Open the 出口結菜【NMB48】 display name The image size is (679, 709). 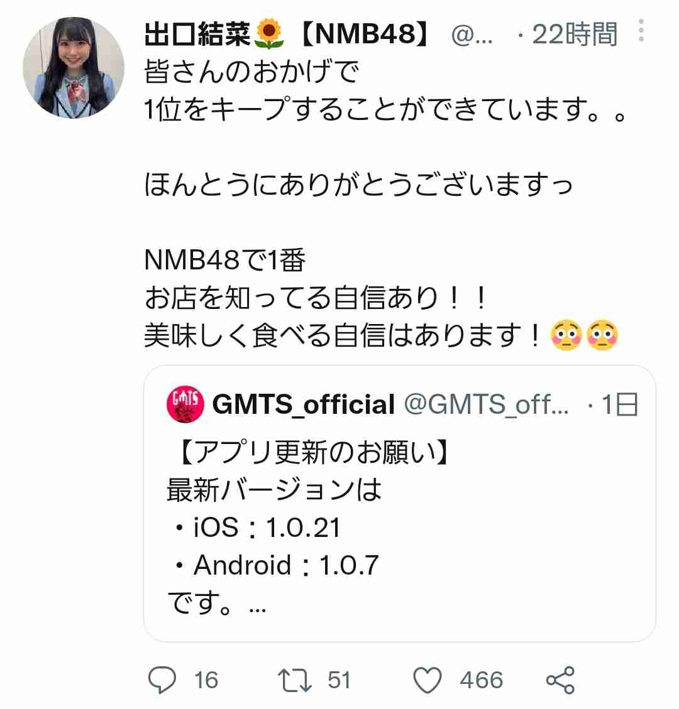(x=286, y=34)
